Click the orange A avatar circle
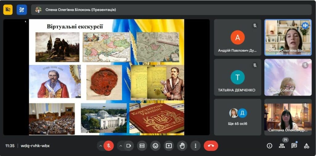The height and width of the screenshot is (156, 316). 238,37
